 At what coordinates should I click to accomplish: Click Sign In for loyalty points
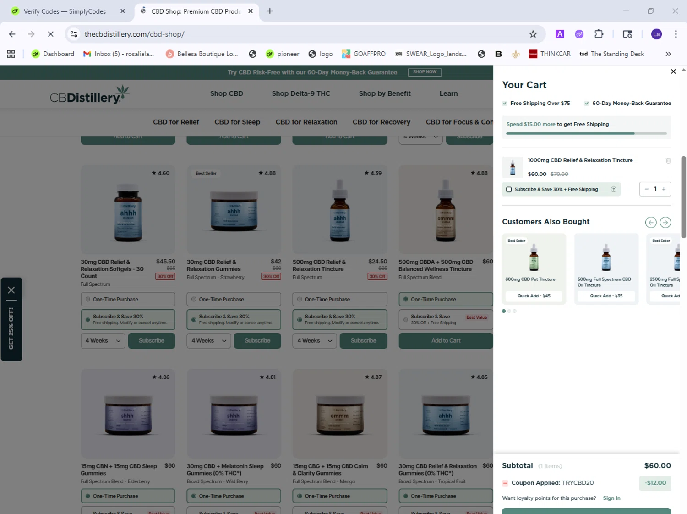click(611, 498)
